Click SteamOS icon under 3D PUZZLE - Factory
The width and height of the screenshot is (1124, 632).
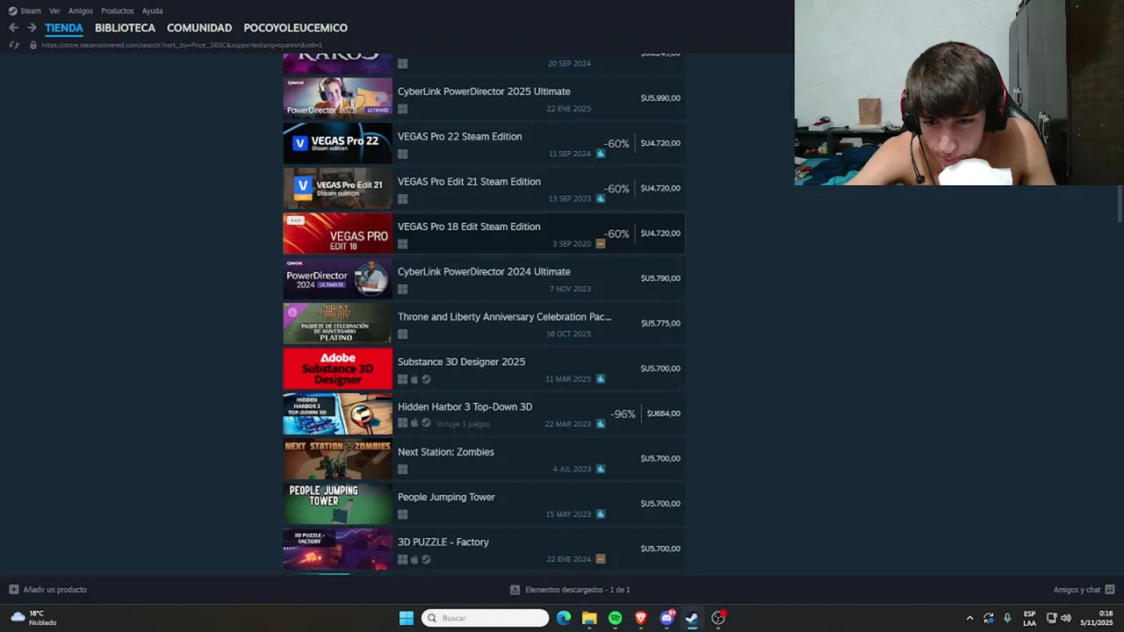426,559
